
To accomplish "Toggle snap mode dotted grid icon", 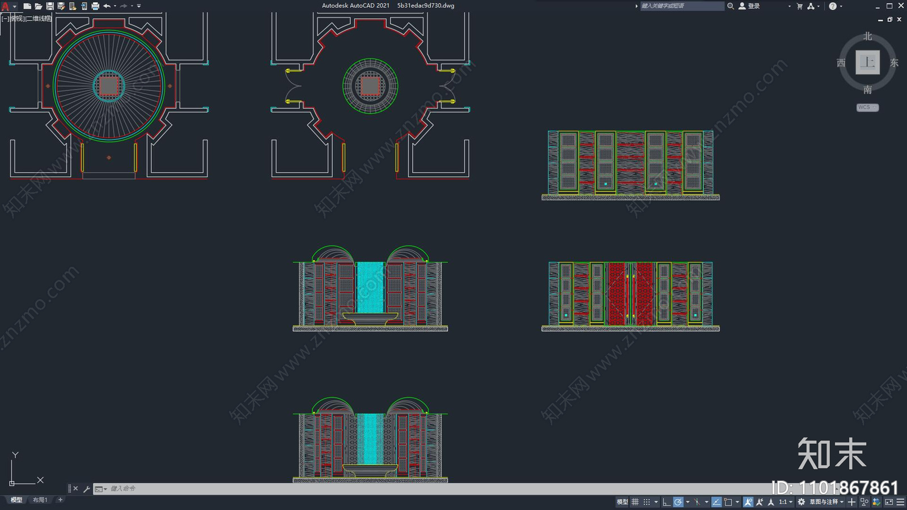I will [647, 502].
